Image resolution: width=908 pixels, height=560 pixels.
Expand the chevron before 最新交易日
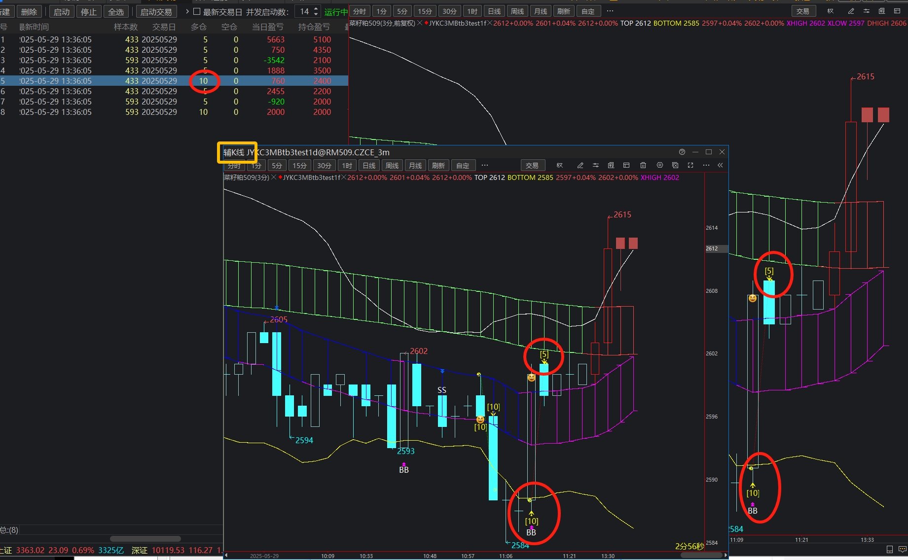(x=187, y=11)
